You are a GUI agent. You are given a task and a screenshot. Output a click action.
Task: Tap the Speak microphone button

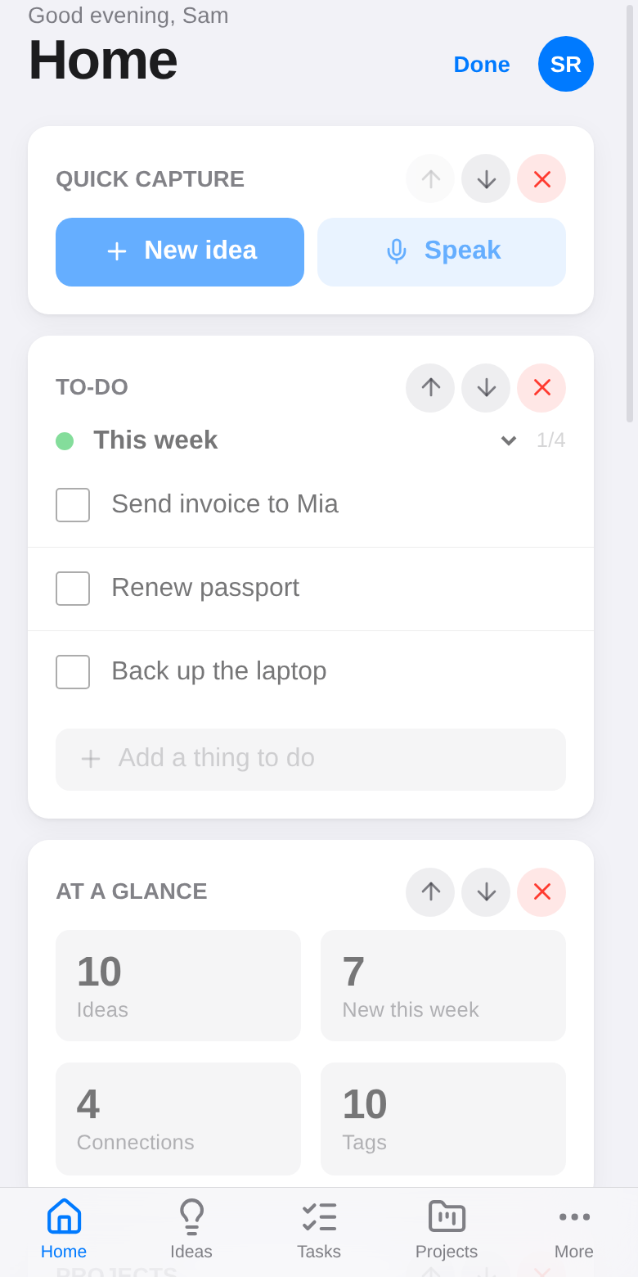442,252
